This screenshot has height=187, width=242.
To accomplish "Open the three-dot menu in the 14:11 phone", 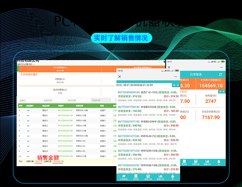I will click(x=221, y=67).
